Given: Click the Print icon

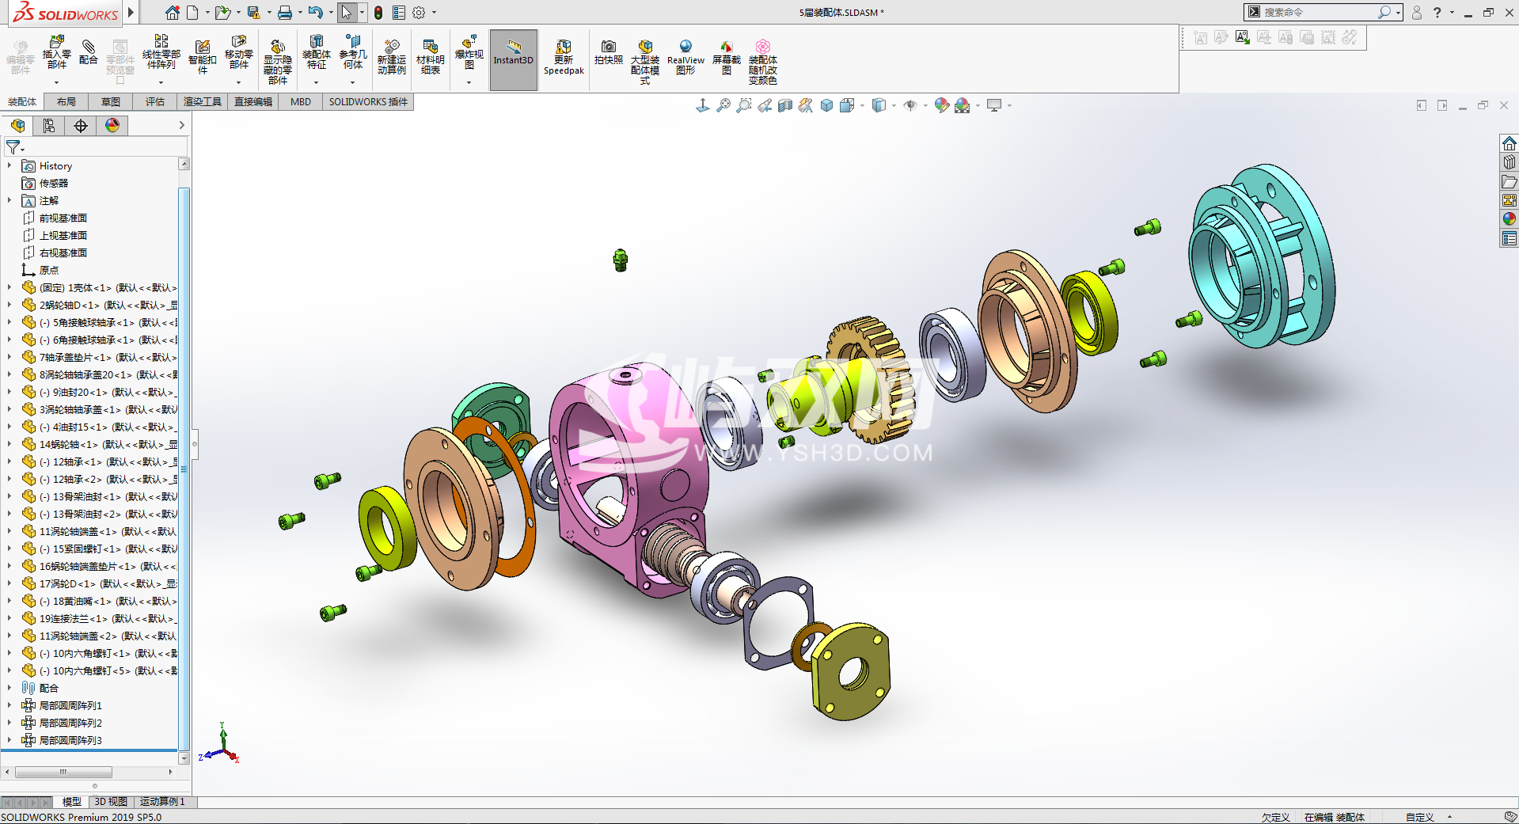Looking at the screenshot, I should point(285,13).
